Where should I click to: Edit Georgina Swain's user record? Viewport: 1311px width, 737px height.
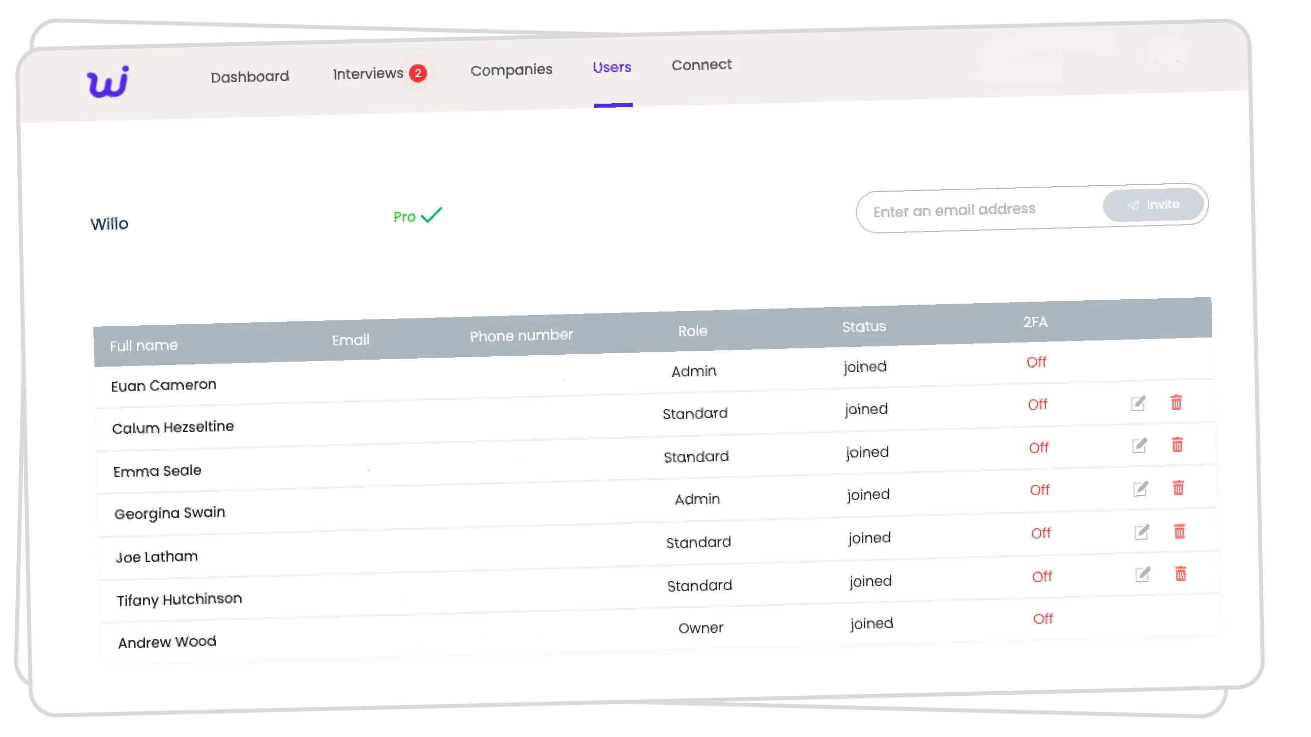click(x=1140, y=489)
